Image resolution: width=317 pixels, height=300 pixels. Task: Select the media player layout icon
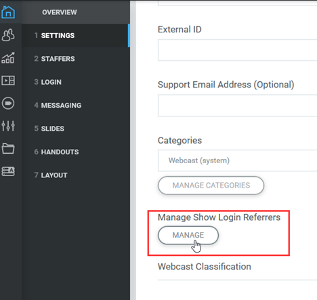coord(8,81)
